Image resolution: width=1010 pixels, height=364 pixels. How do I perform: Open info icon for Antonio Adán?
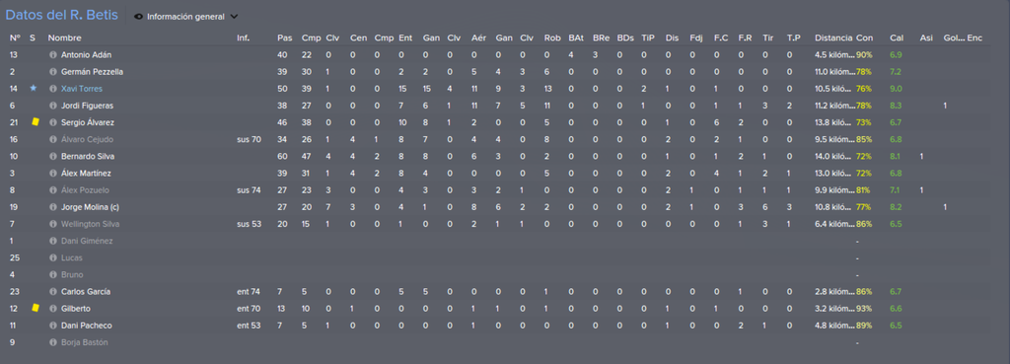tap(53, 55)
